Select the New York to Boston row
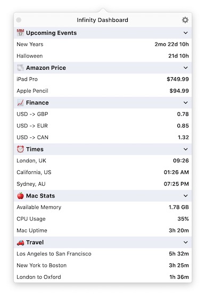The width and height of the screenshot is (206, 298). tap(103, 266)
